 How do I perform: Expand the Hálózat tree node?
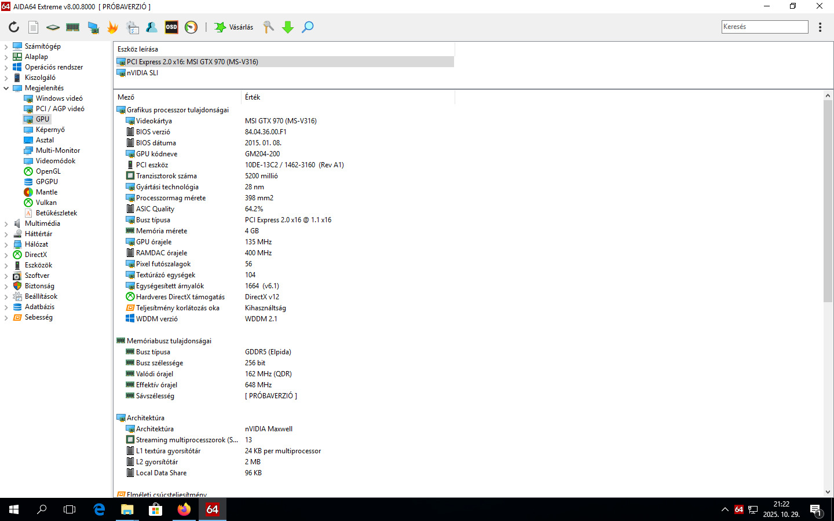click(6, 244)
